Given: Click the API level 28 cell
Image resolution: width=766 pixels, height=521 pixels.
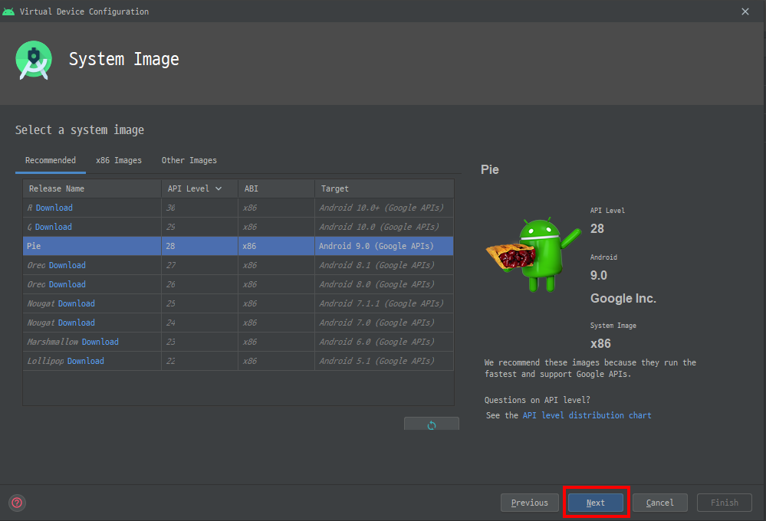Looking at the screenshot, I should click(x=200, y=246).
